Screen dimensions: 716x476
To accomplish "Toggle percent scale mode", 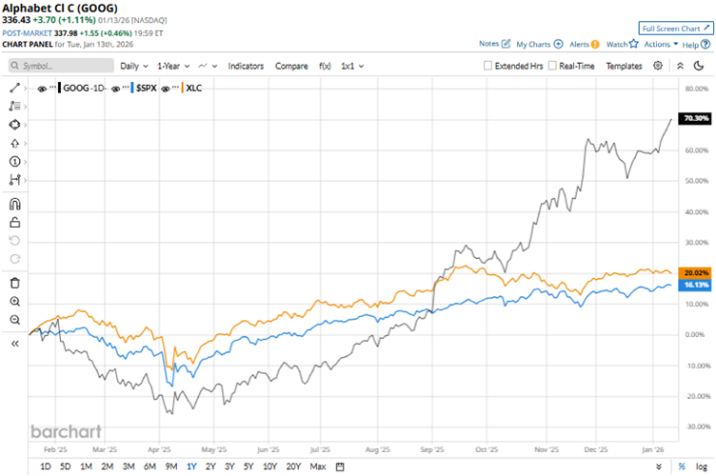I will tap(682, 466).
